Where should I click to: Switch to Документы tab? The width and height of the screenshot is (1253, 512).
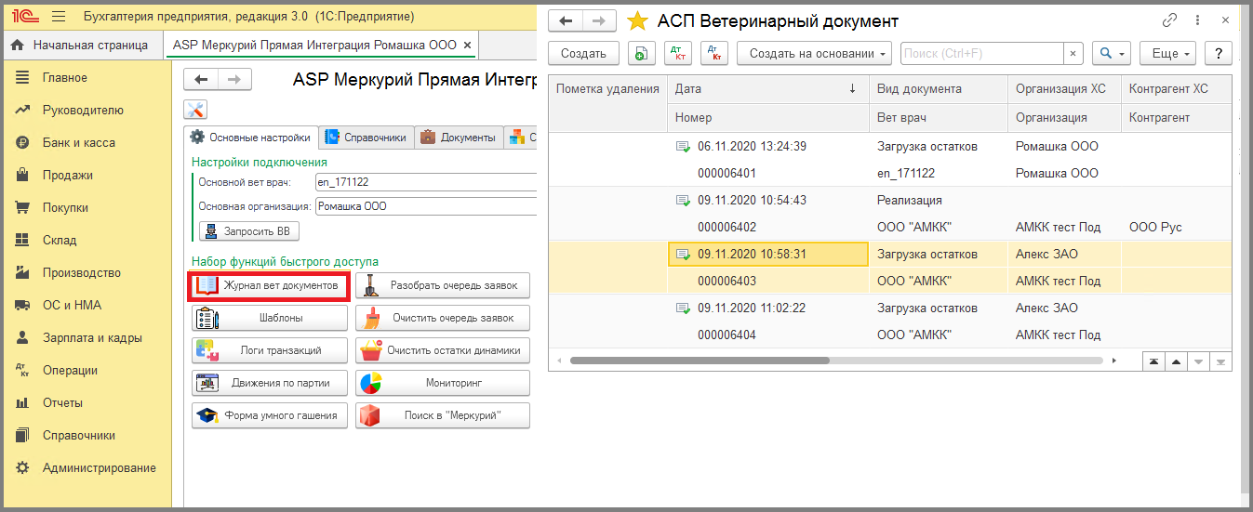(x=458, y=138)
